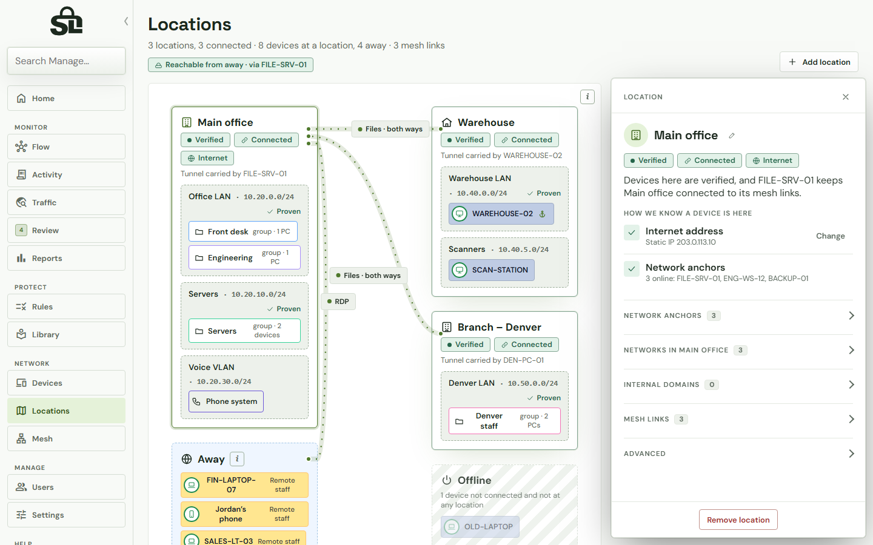Open the map info icon at canvas corner
The height and width of the screenshot is (545, 873).
coord(587,97)
